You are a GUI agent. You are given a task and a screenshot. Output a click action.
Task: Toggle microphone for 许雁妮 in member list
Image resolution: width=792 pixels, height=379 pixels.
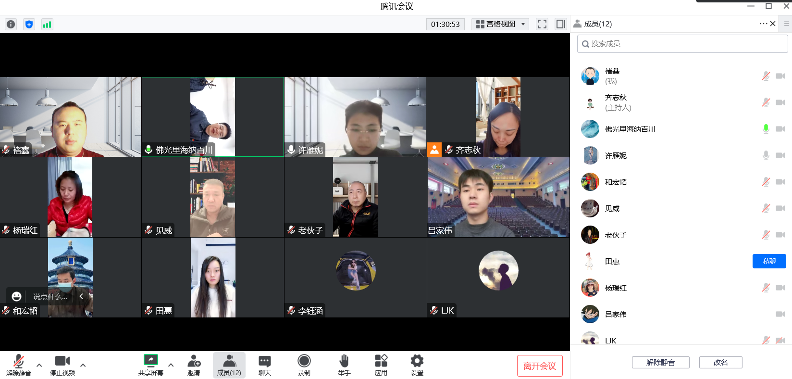[x=766, y=155]
